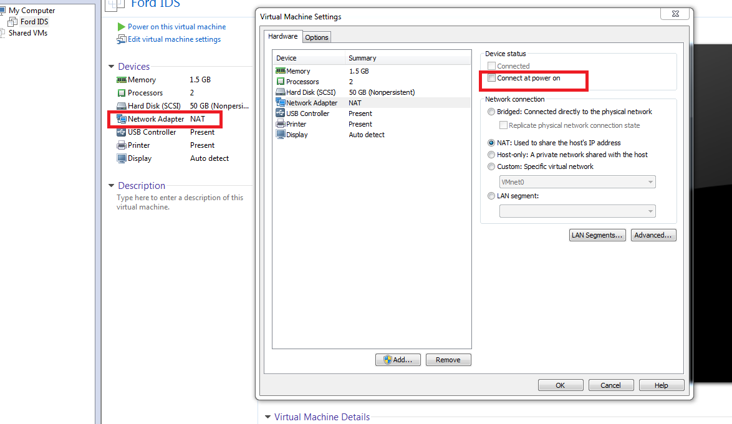732x424 pixels.
Task: Click the Hard Disk icon in the Hardware list
Action: click(280, 92)
